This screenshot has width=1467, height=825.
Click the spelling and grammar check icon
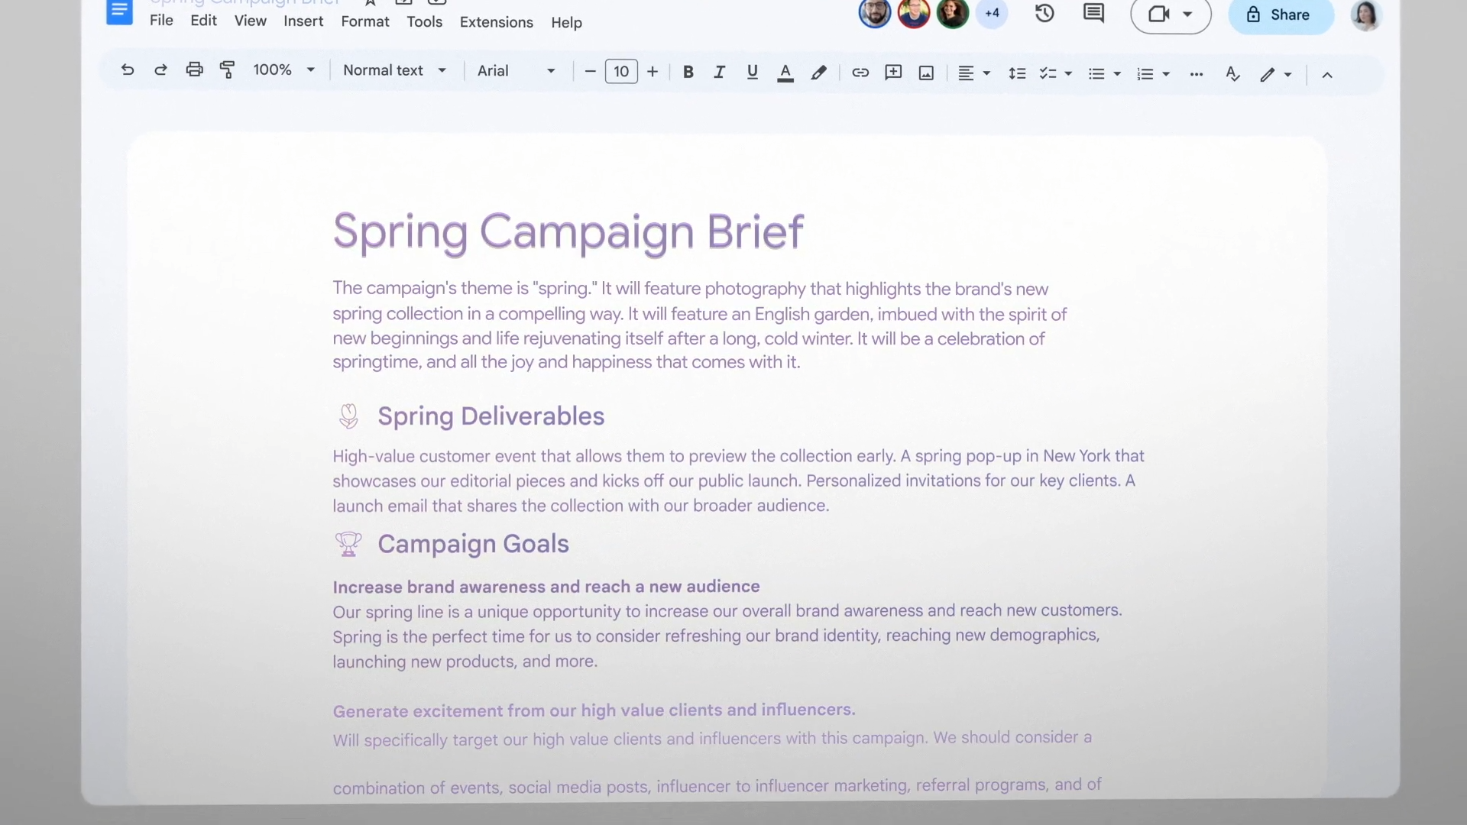click(x=1232, y=73)
